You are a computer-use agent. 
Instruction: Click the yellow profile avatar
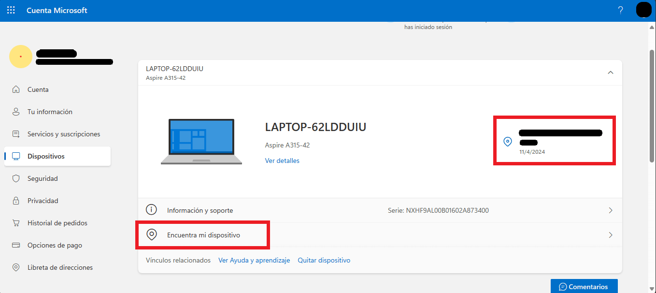(x=21, y=57)
